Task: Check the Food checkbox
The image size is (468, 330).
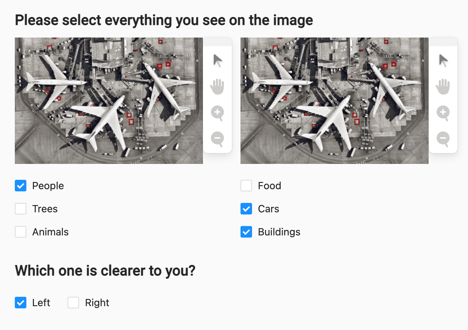Action: pos(246,186)
